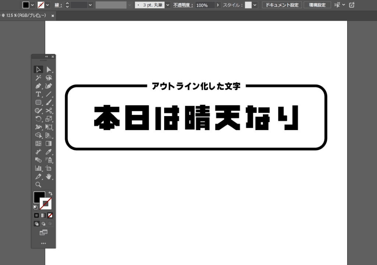Select the Scale tool
The image size is (377, 265).
click(x=49, y=119)
